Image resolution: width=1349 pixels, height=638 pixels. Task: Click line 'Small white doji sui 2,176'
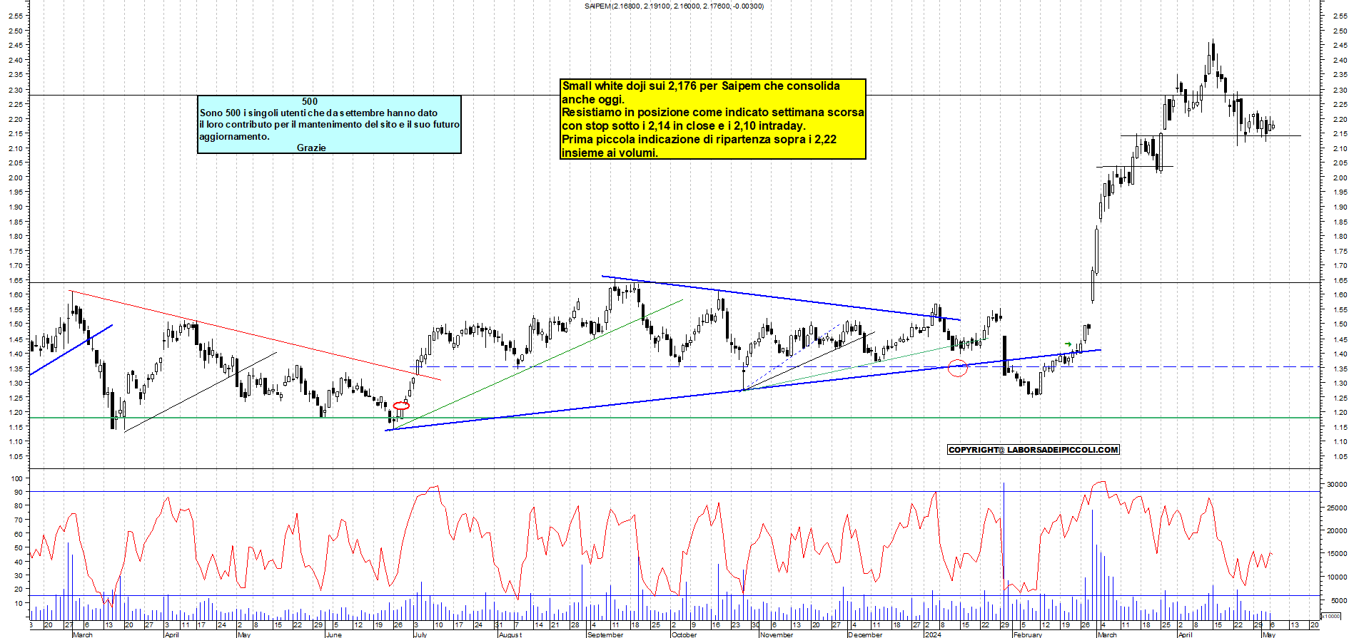[x=701, y=86]
